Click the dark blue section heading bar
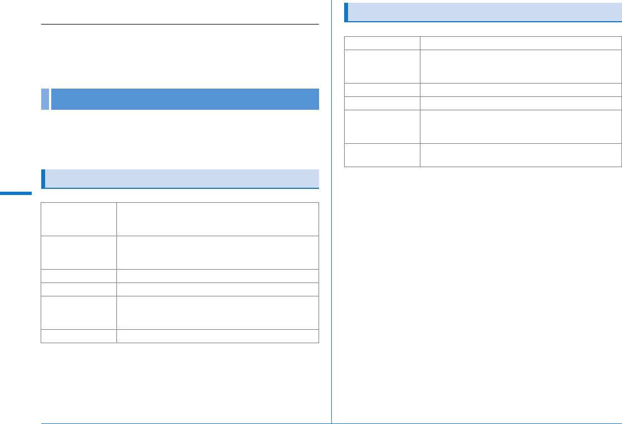The image size is (622, 424). [184, 99]
